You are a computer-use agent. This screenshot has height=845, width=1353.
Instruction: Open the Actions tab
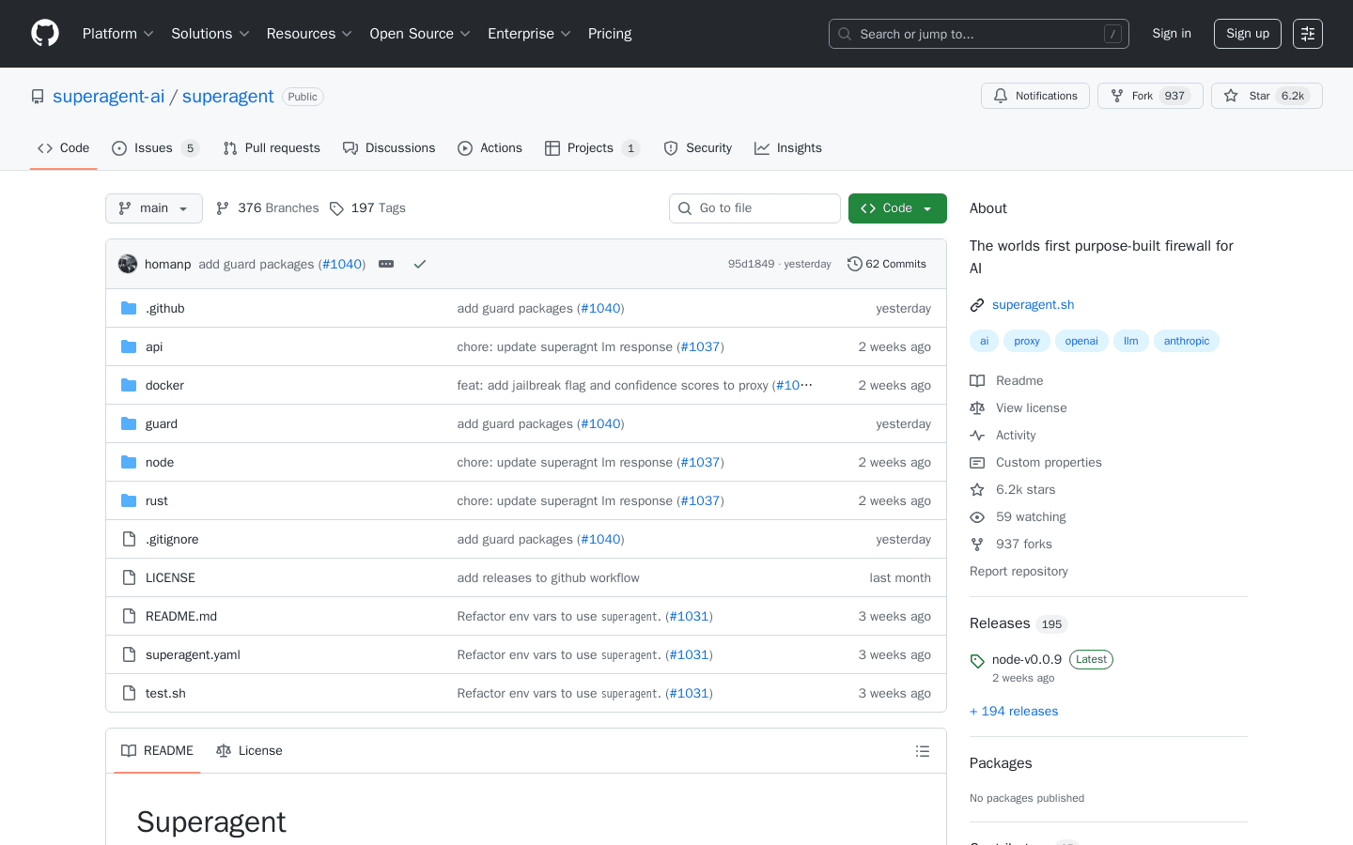pos(490,148)
